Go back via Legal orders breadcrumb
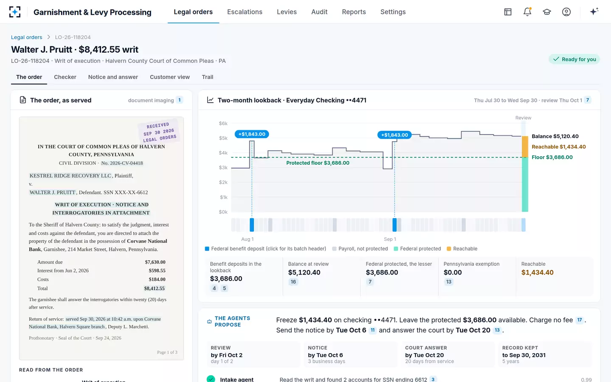The width and height of the screenshot is (611, 382). pos(27,37)
